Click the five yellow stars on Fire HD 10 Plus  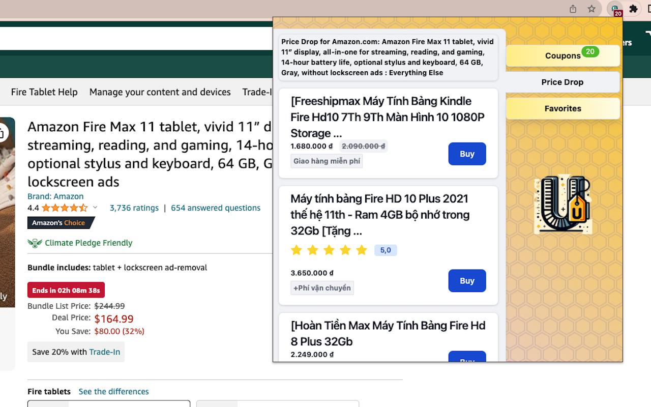(329, 250)
